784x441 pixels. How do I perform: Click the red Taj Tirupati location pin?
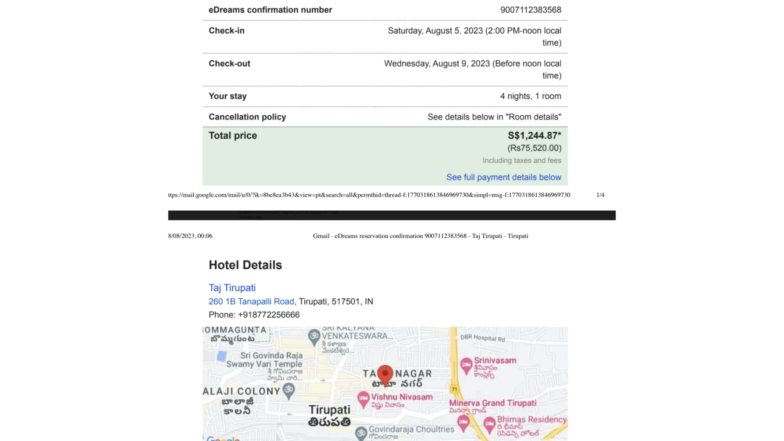[385, 376]
